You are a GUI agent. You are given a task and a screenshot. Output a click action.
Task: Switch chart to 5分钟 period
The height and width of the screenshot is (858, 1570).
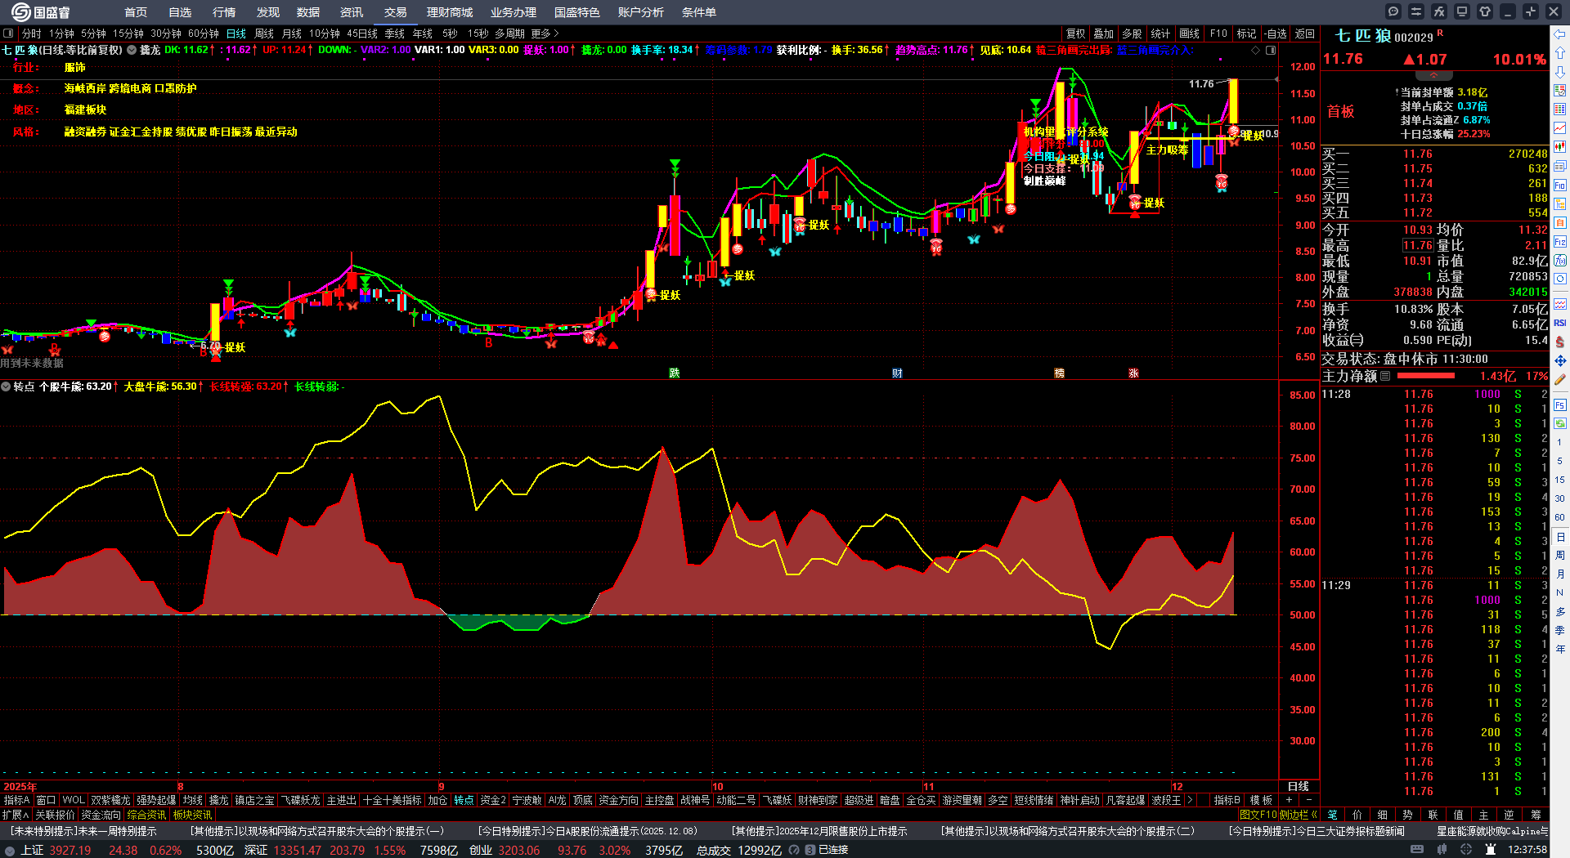93,34
